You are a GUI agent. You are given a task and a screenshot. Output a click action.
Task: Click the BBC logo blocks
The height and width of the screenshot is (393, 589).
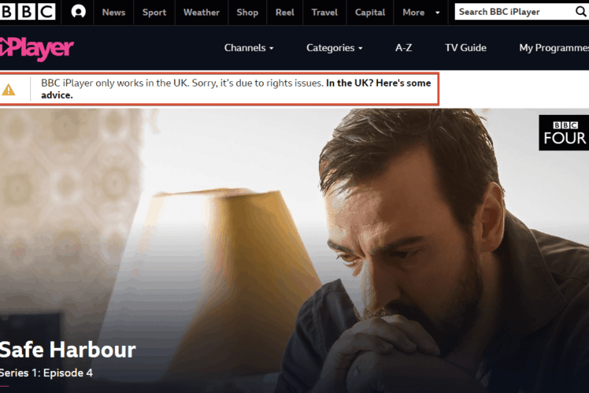tap(28, 12)
